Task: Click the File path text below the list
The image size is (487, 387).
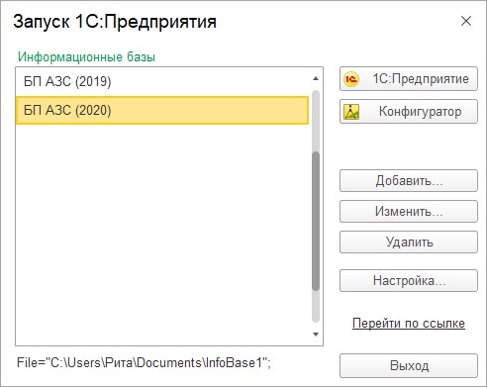Action: tap(144, 363)
